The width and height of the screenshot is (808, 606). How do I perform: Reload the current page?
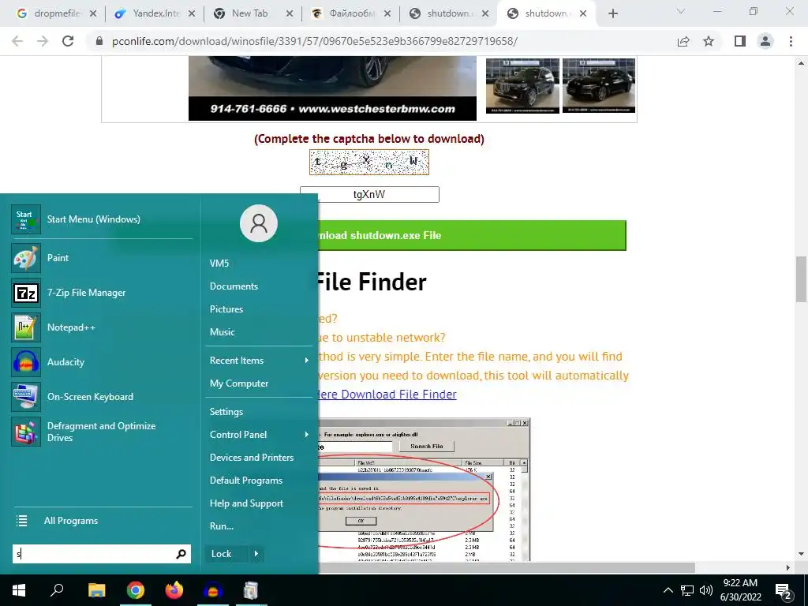pyautogui.click(x=68, y=41)
